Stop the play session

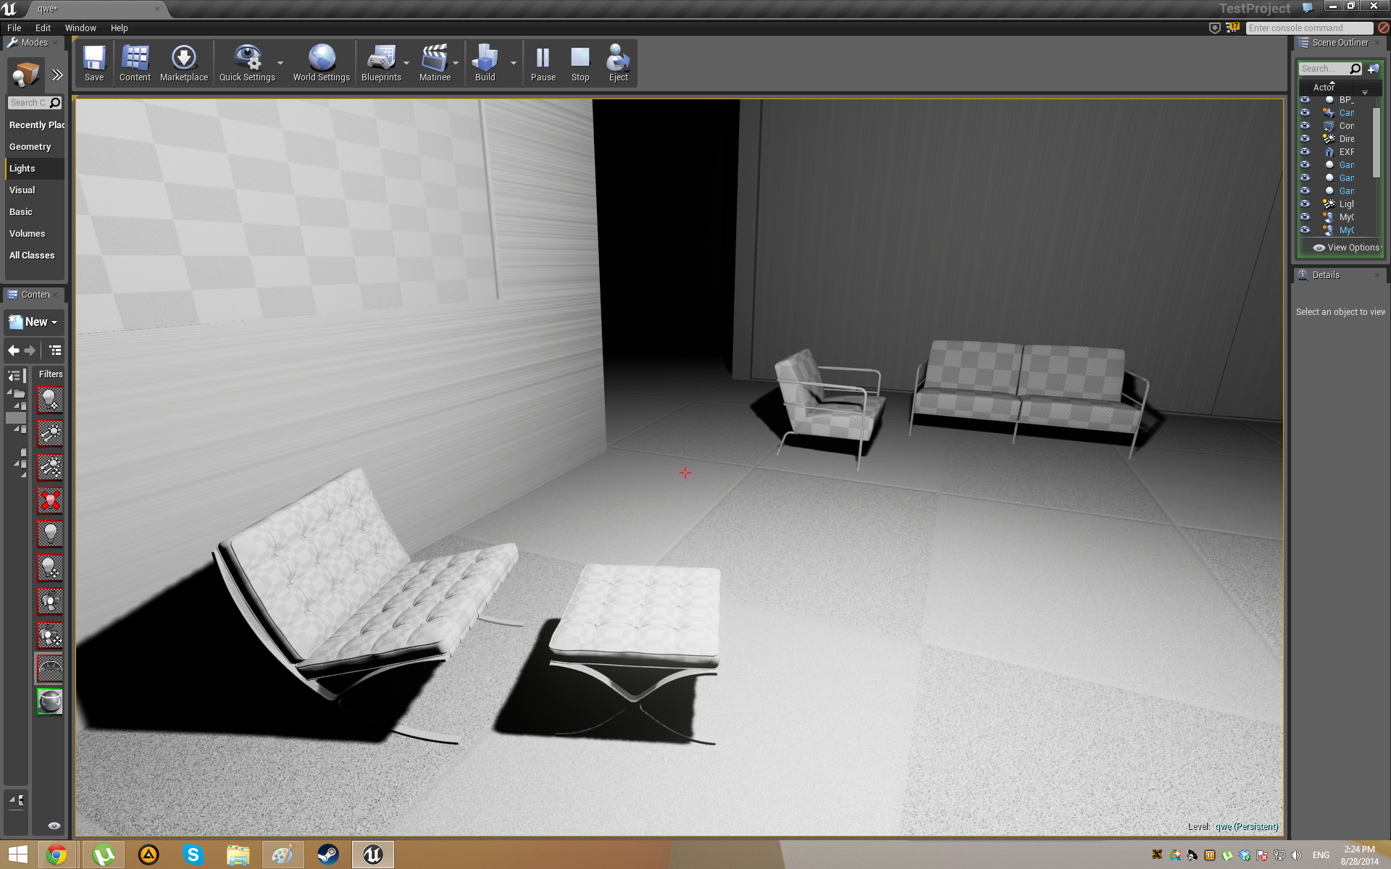[x=580, y=64]
